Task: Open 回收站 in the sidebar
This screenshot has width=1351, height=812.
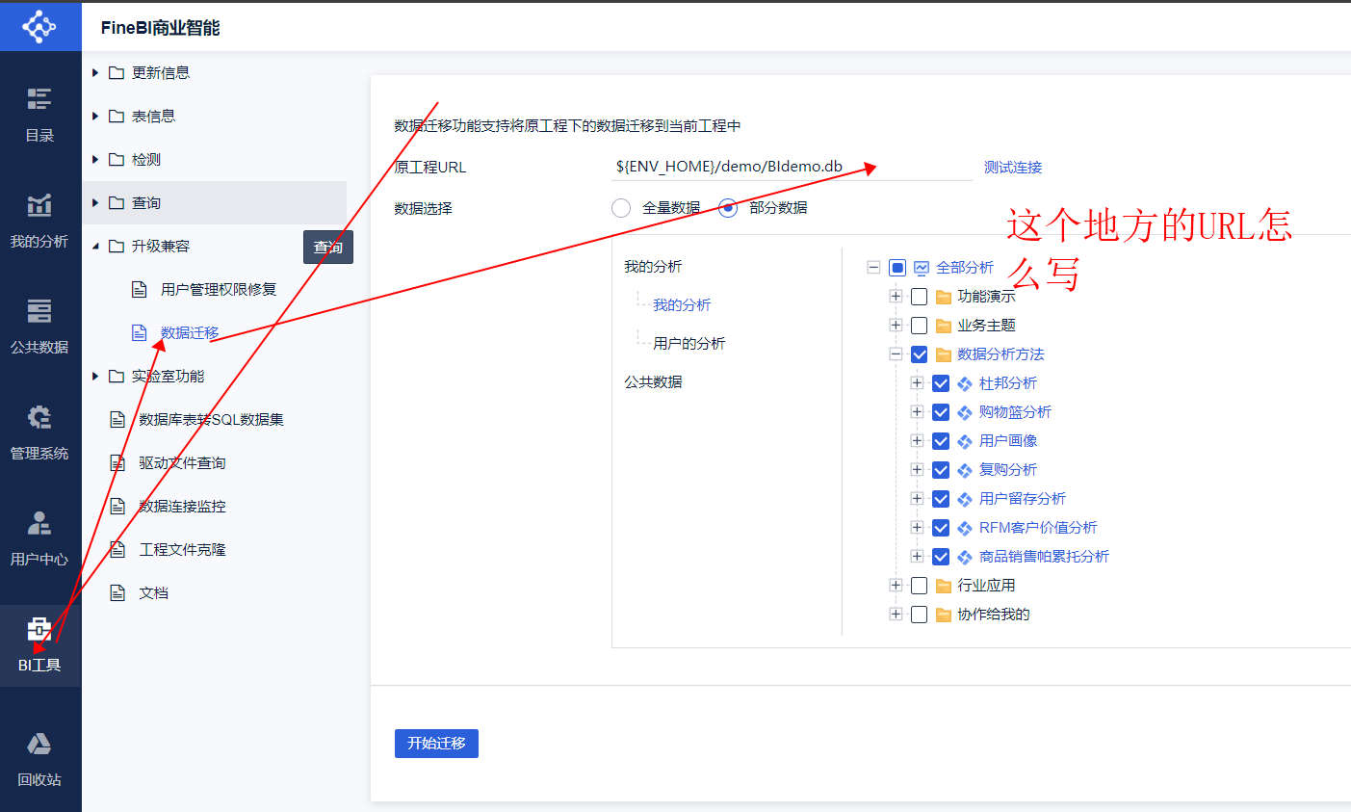Action: pos(39,759)
